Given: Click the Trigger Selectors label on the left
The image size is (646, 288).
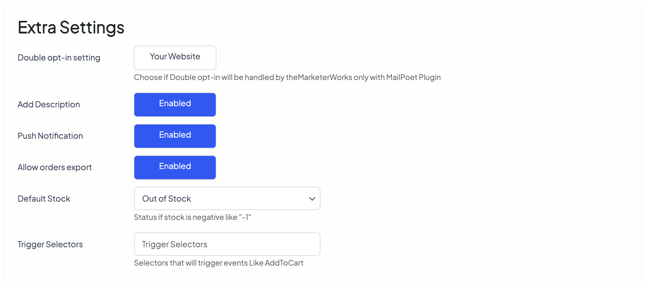Looking at the screenshot, I should (50, 244).
